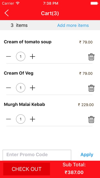Decrease Cream of tomato soup quantity
Viewport: 100px width, 178px height.
click(x=8, y=57)
